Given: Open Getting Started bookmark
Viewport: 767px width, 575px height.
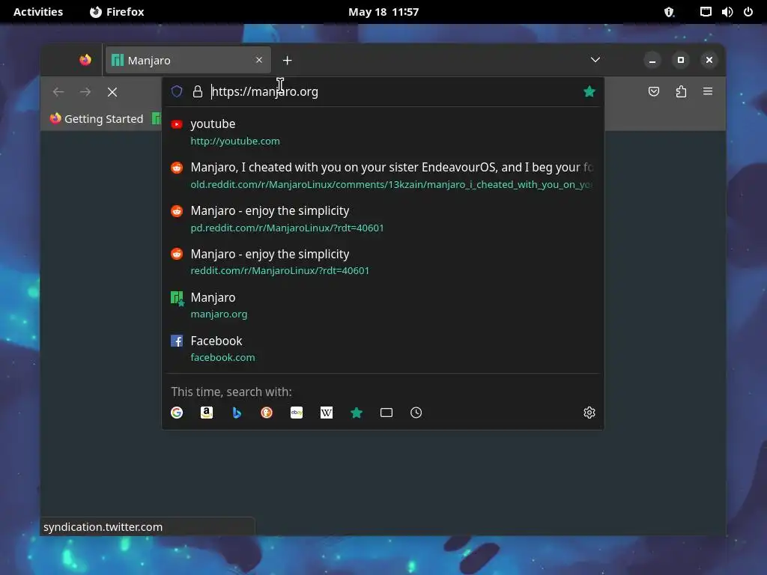Looking at the screenshot, I should 97,119.
